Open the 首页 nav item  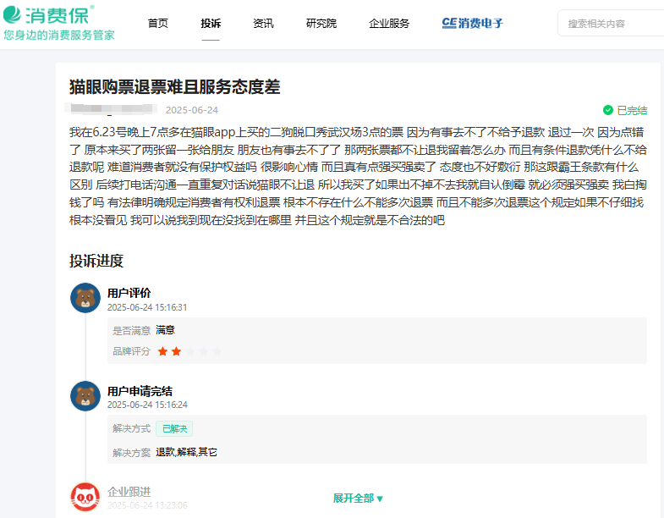(158, 24)
